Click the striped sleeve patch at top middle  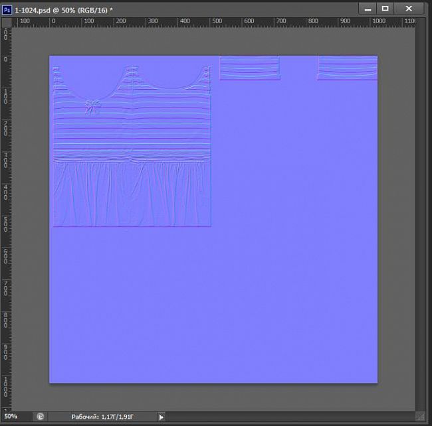tap(249, 68)
